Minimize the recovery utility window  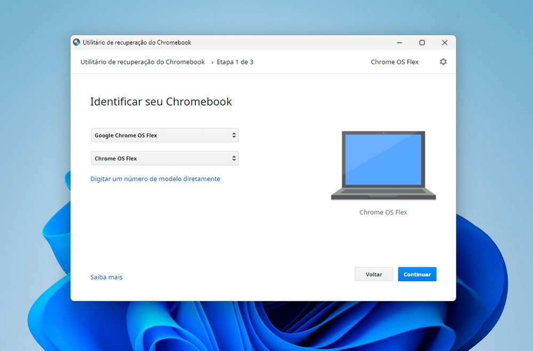[x=400, y=43]
